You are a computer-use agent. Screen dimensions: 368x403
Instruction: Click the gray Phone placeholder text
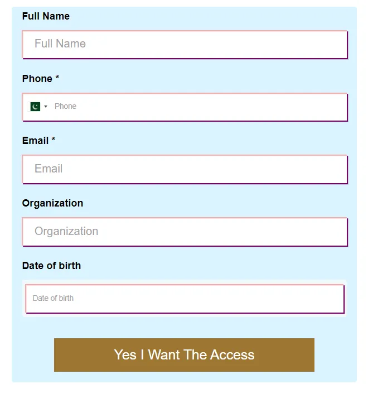[x=65, y=106]
